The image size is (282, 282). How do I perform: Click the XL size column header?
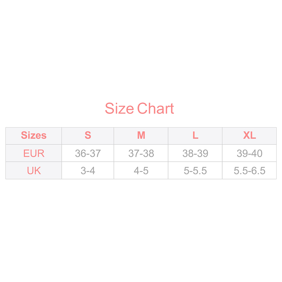click(250, 136)
